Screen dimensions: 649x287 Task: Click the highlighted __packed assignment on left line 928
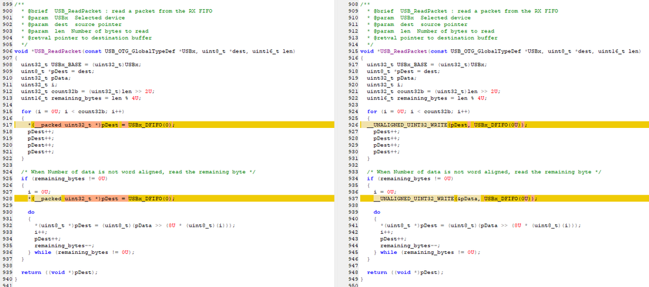click(101, 199)
